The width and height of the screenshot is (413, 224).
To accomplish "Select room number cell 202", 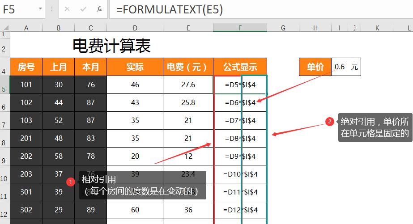I will pyautogui.click(x=26, y=156).
